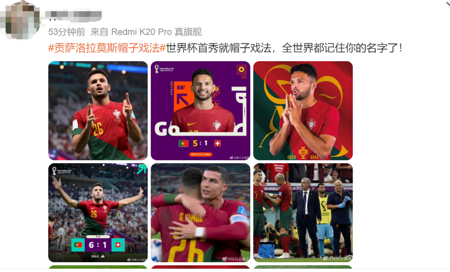Click the Portugal flag next to the 6:1 score

[x=78, y=245]
